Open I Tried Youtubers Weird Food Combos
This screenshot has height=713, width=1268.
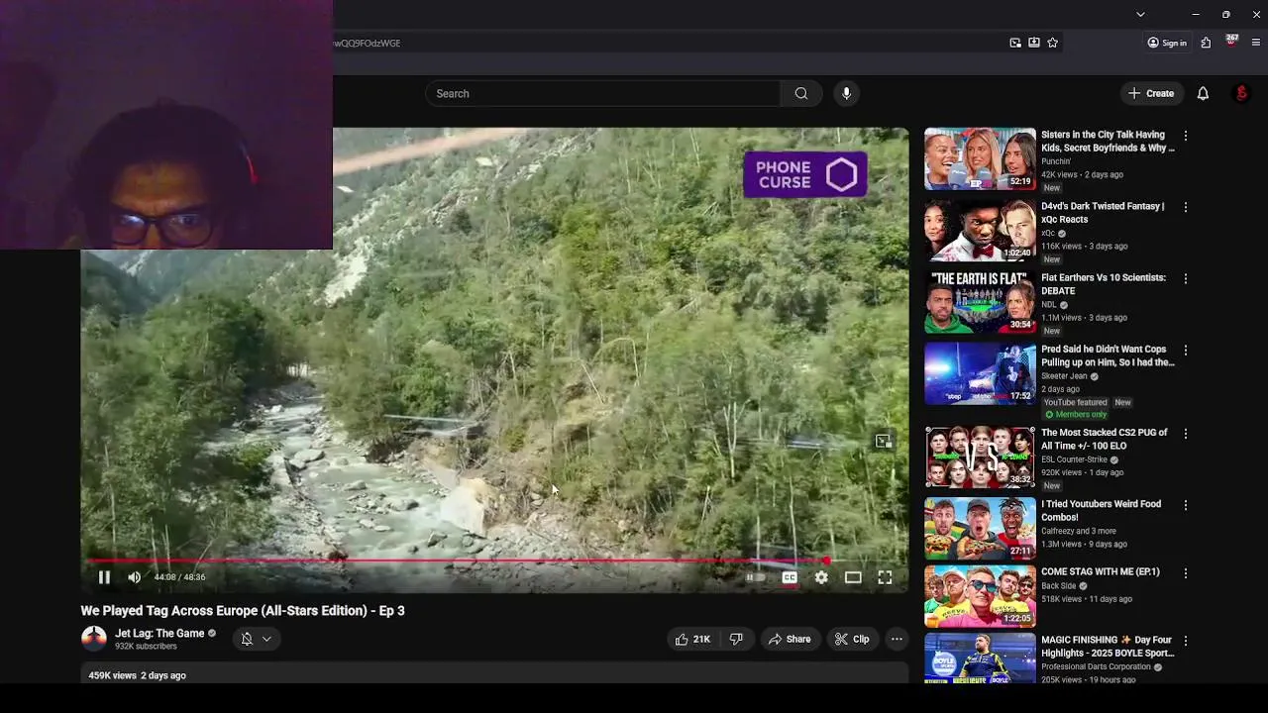point(980,528)
